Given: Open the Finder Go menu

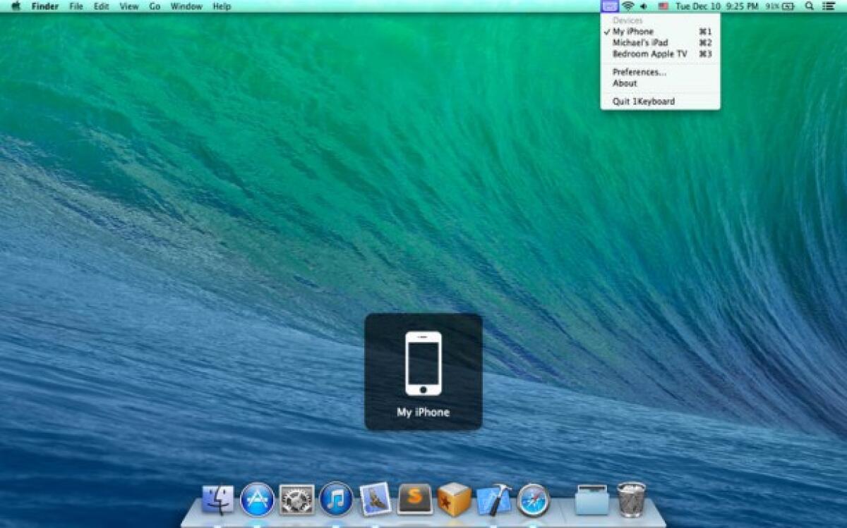Looking at the screenshot, I should point(153,6).
